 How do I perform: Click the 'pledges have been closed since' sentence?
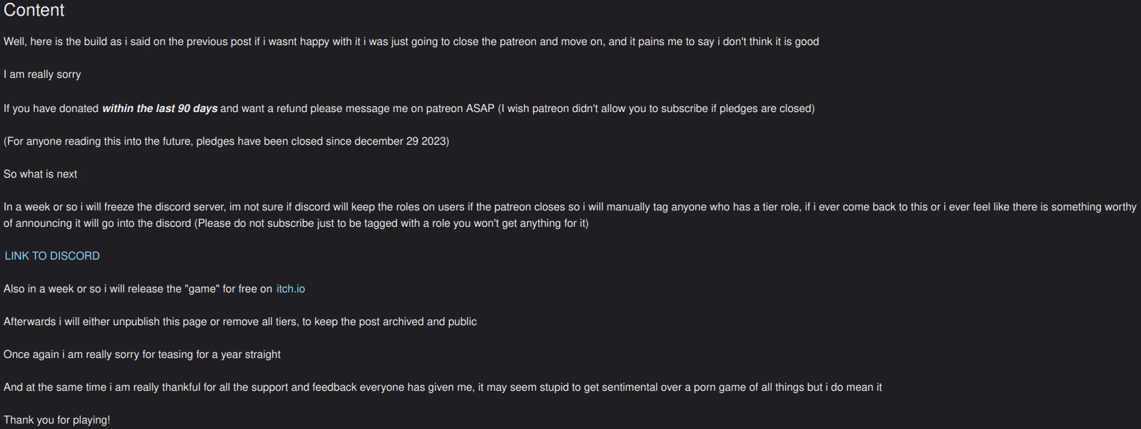point(273,141)
